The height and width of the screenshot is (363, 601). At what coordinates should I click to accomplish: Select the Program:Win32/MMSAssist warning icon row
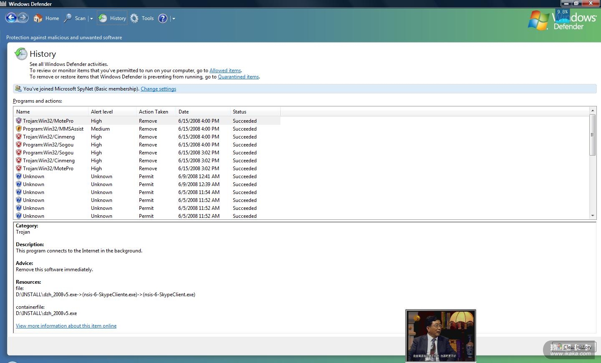coord(19,129)
